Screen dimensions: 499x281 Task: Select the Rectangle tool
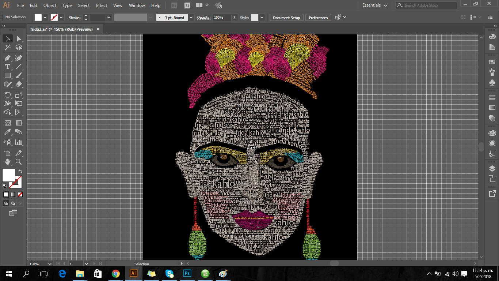tap(7, 75)
